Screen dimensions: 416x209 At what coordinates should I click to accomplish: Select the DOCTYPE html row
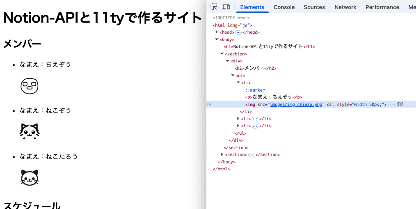(231, 18)
